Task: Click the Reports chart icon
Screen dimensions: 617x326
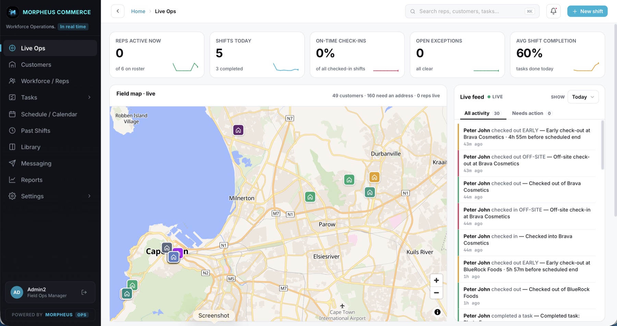Action: (12, 180)
